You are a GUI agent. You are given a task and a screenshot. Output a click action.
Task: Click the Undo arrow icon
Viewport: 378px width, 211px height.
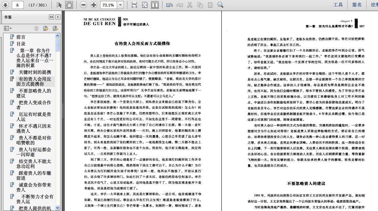(x=169, y=5)
